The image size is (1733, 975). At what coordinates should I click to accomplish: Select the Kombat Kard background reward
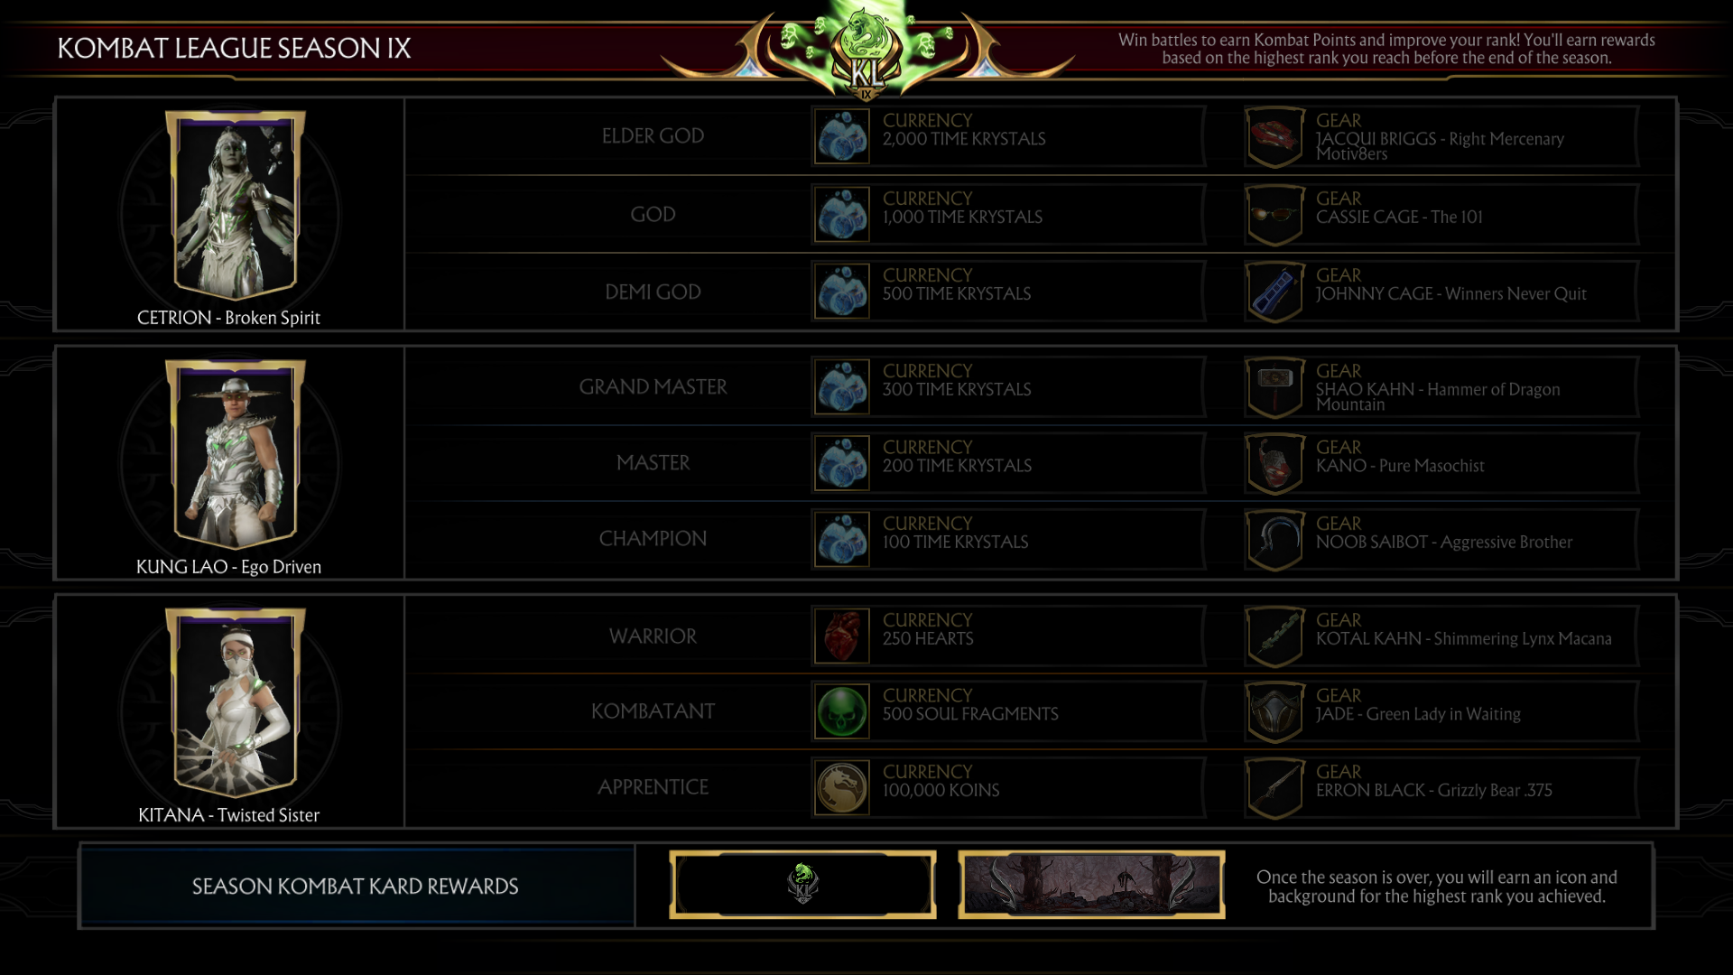[x=1091, y=885]
